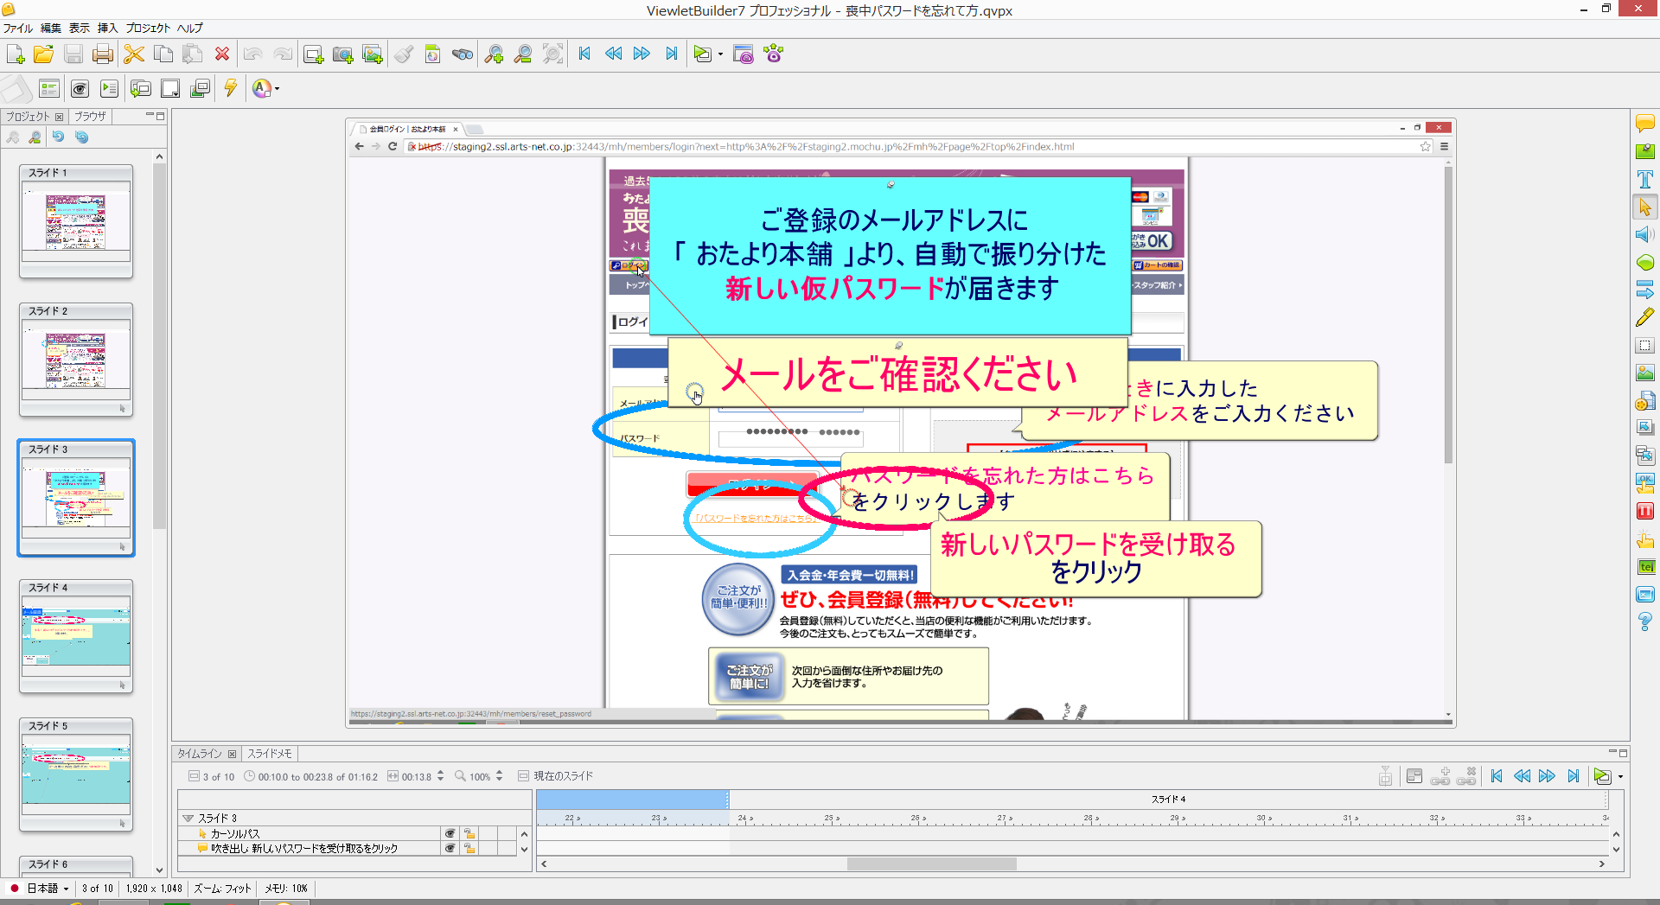Go to first slide in the top toolbar
Image resolution: width=1660 pixels, height=905 pixels.
click(584, 54)
